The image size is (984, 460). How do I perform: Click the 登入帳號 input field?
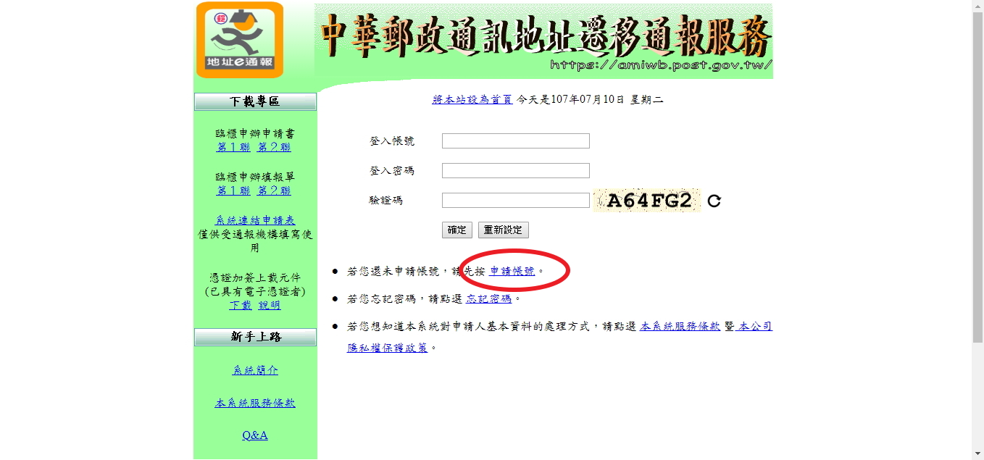516,141
